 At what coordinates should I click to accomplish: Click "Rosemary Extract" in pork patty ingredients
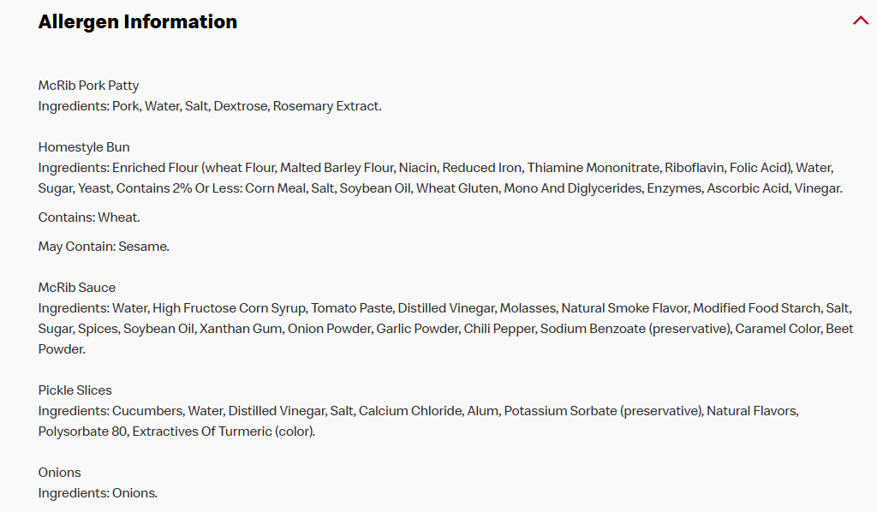pyautogui.click(x=326, y=106)
